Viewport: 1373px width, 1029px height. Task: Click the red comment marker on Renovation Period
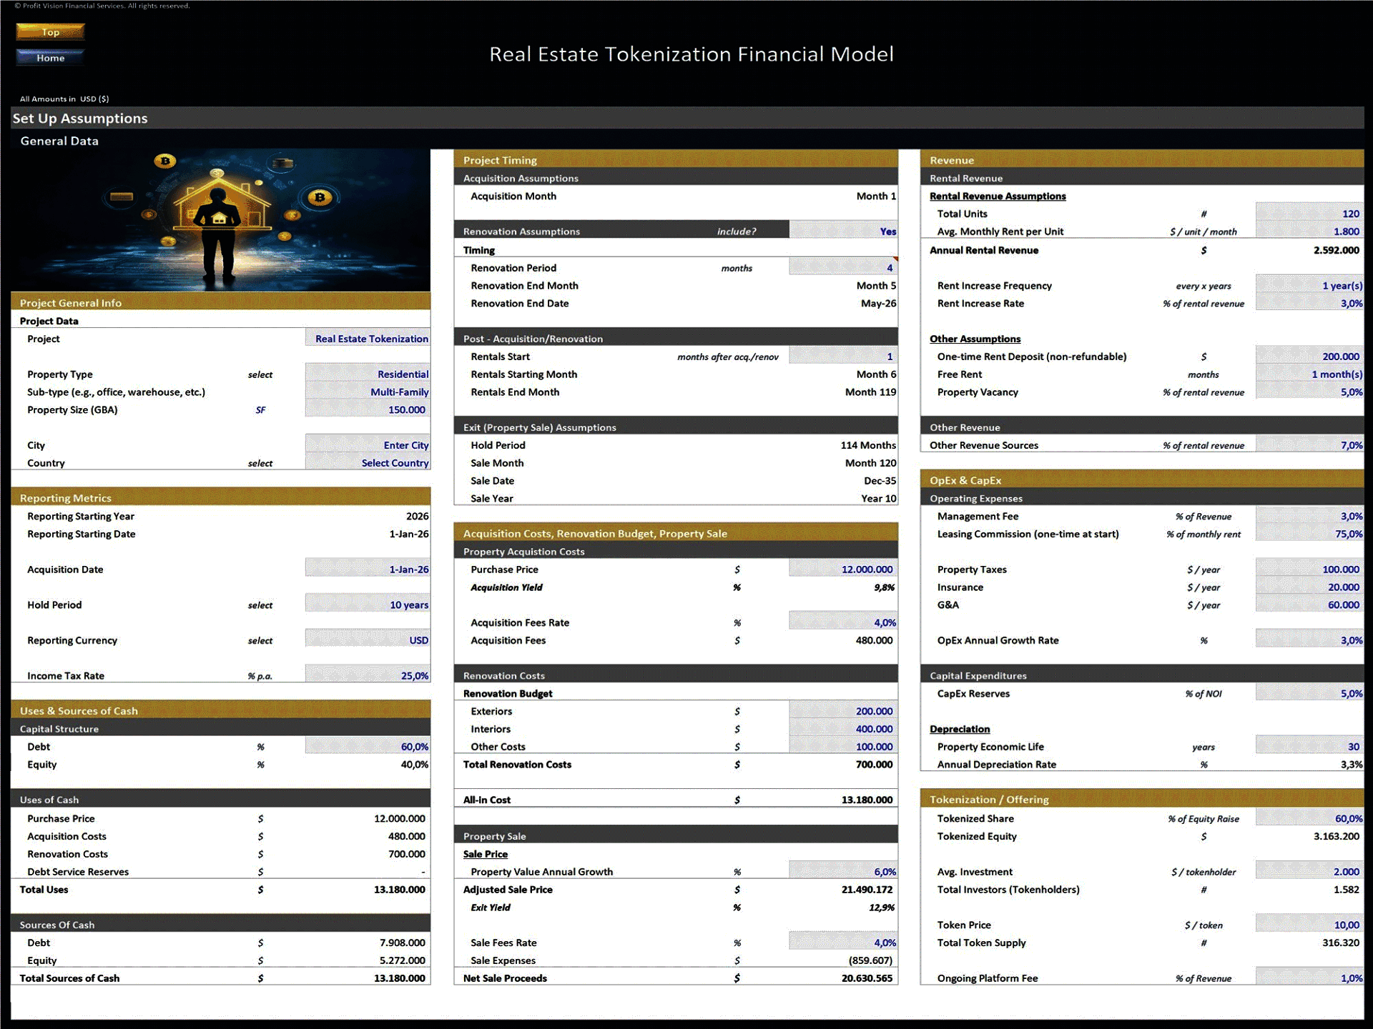pos(895,259)
